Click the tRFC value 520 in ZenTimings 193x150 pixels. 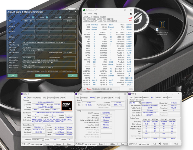pyautogui.click(x=94, y=62)
